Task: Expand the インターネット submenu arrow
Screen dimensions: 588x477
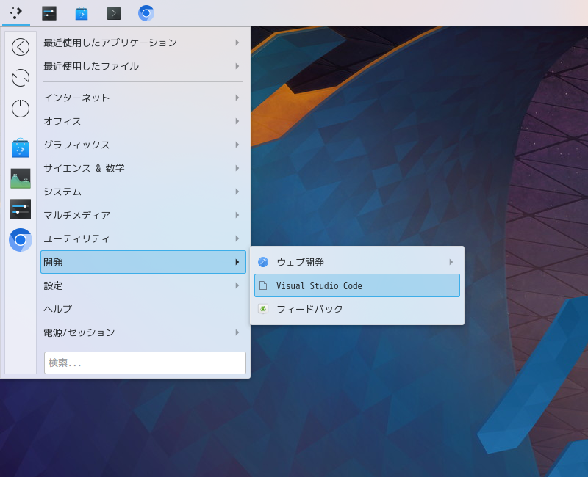Action: pos(237,98)
